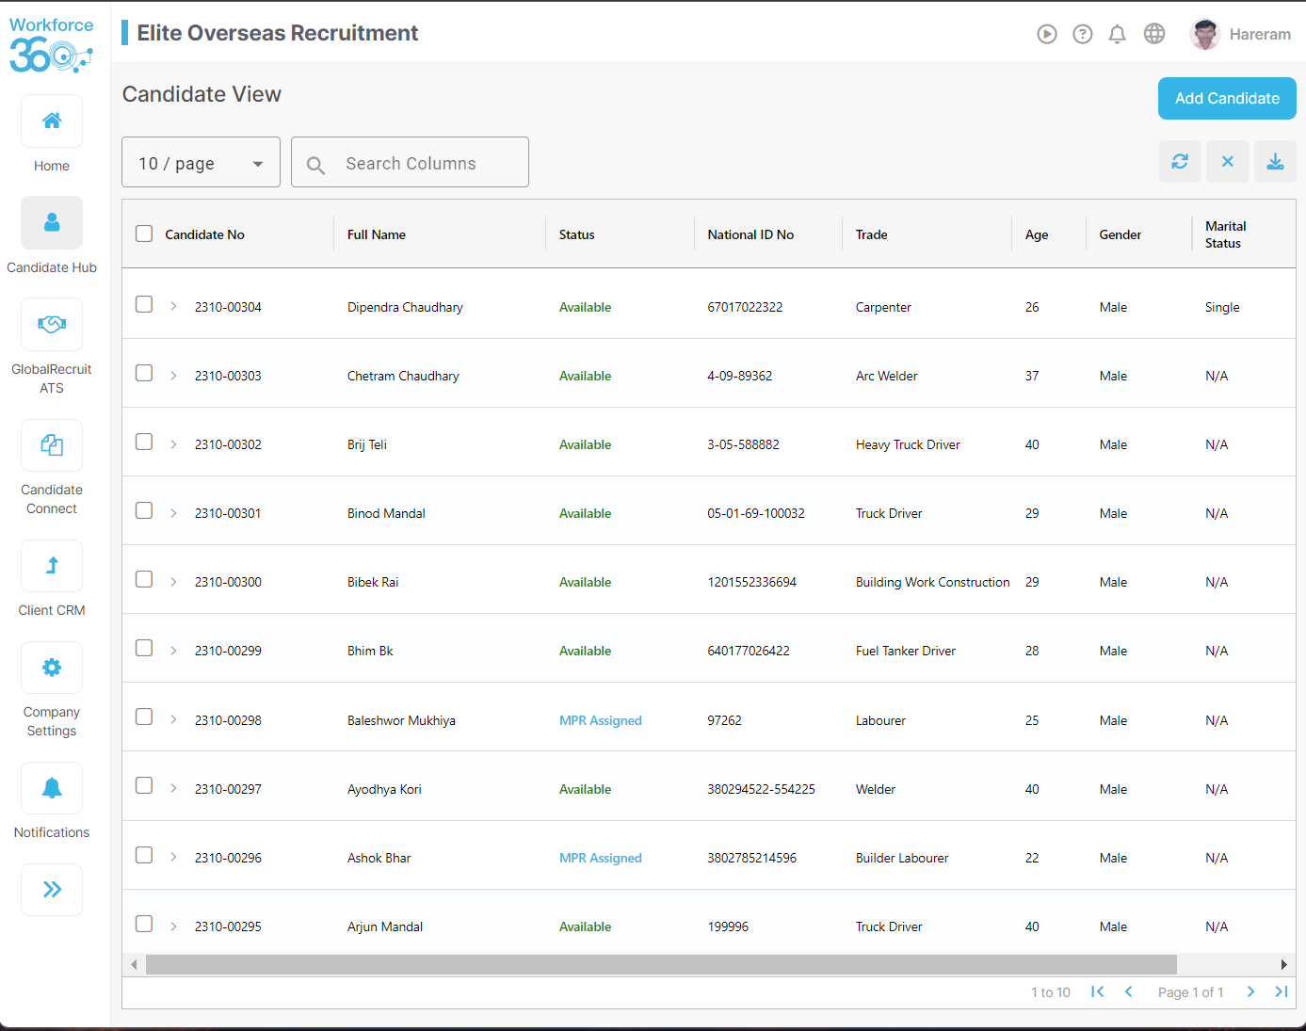Open the 10 / page dropdown
This screenshot has width=1306, height=1031.
click(201, 162)
